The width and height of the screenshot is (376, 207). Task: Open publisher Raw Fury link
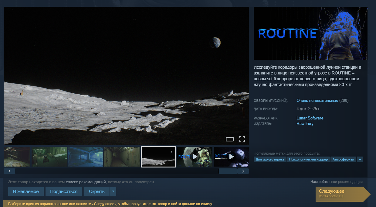(x=305, y=124)
